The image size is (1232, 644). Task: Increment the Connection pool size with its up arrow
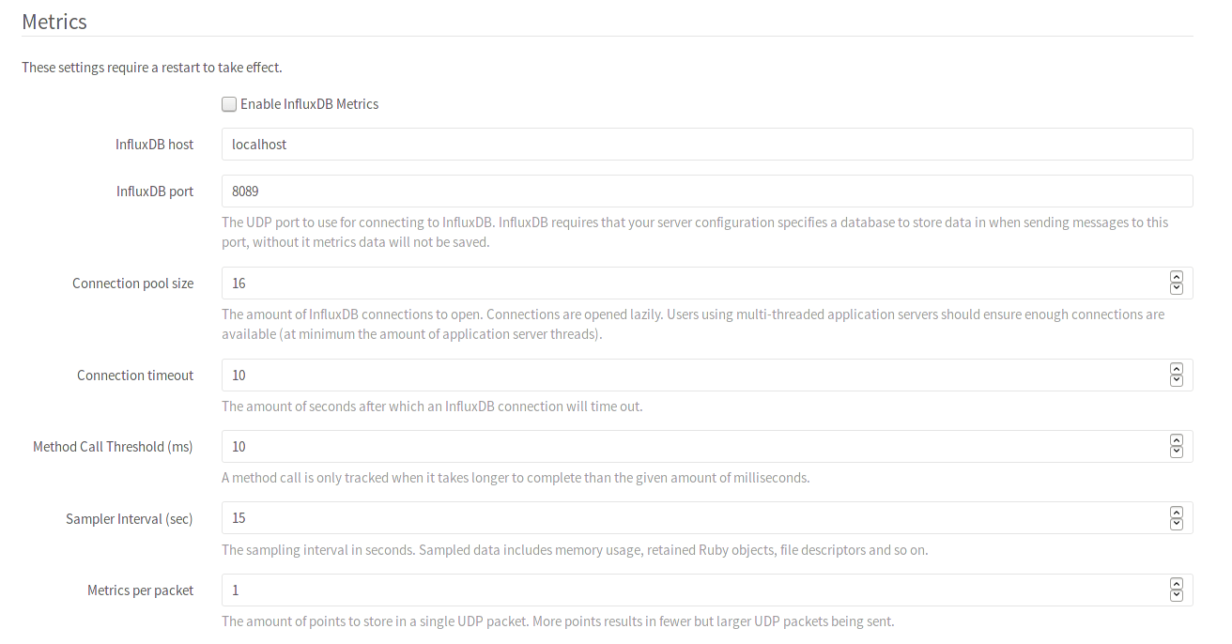[x=1176, y=277]
